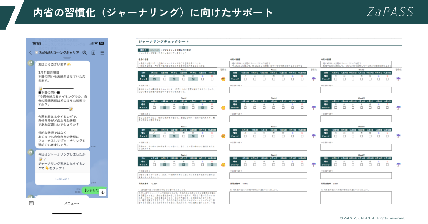Click the umbrella habit icon for Week6
The image size is (428, 224).
(314, 107)
